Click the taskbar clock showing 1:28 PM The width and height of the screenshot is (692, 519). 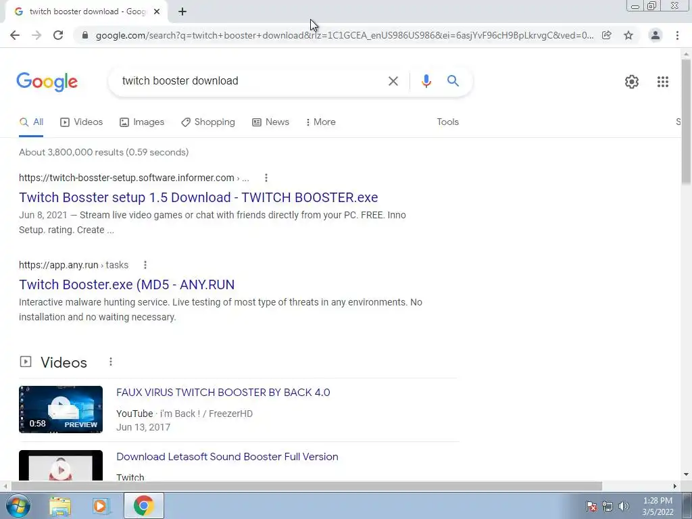point(658,506)
